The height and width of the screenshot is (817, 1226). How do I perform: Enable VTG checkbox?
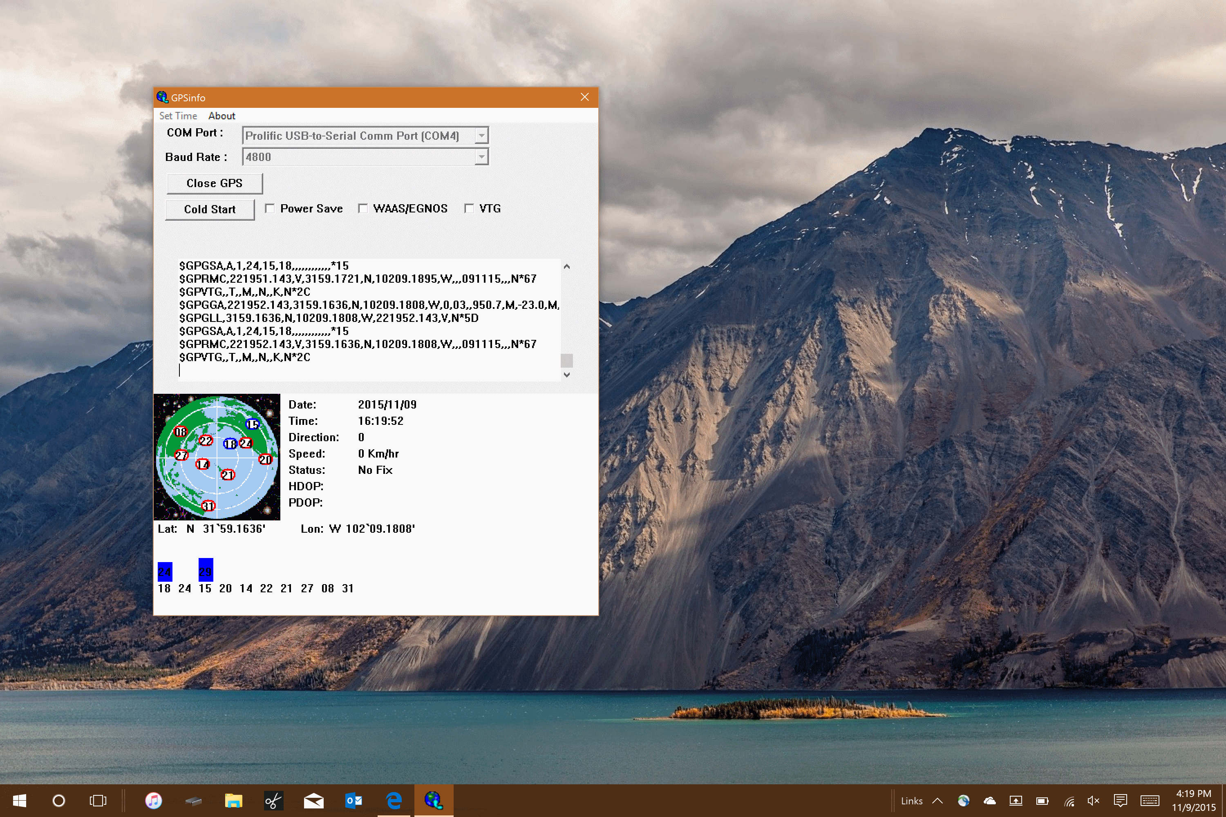pyautogui.click(x=469, y=208)
